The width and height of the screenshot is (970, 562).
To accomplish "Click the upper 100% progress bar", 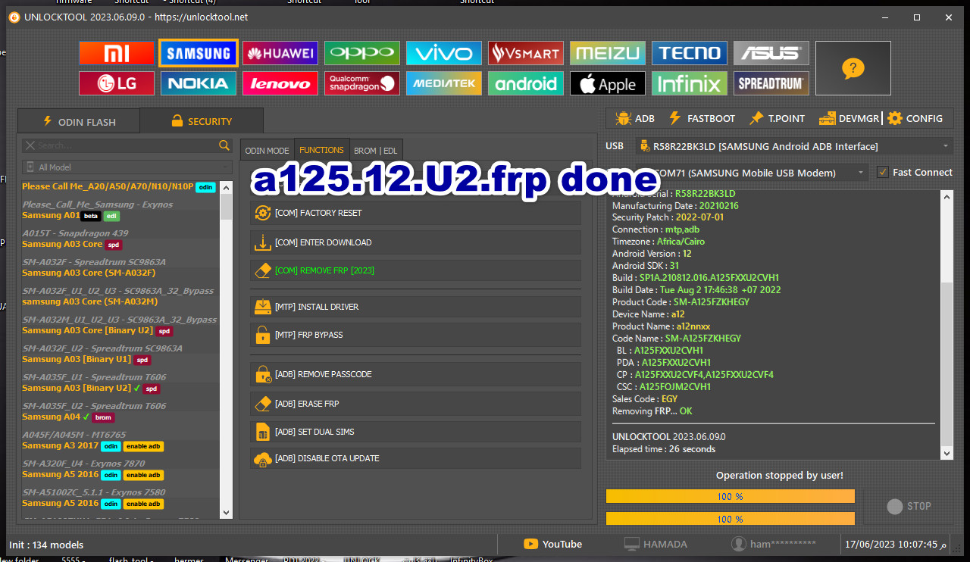I will click(730, 496).
